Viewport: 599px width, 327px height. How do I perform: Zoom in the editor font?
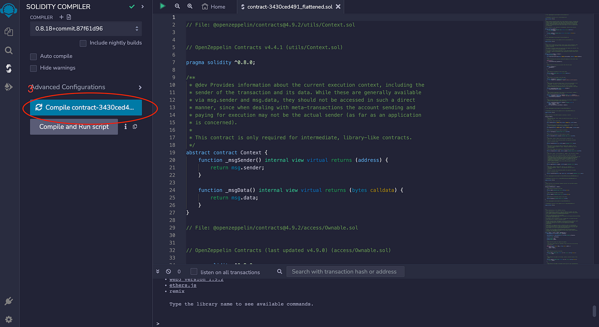(190, 6)
